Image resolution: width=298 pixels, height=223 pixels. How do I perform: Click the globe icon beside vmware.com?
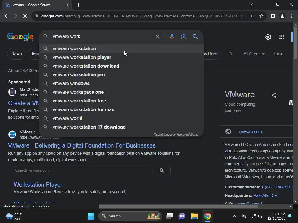[x=228, y=132]
